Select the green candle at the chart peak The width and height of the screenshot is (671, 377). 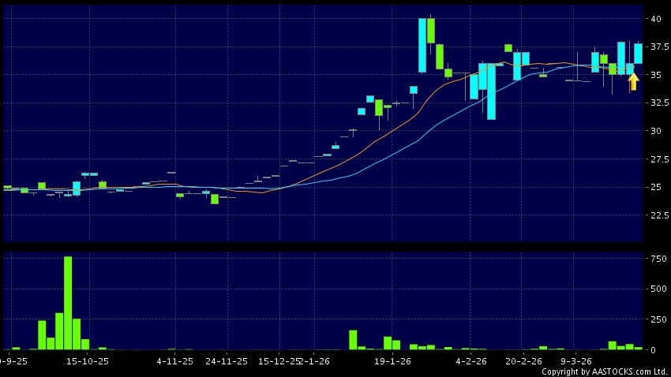[x=431, y=30]
